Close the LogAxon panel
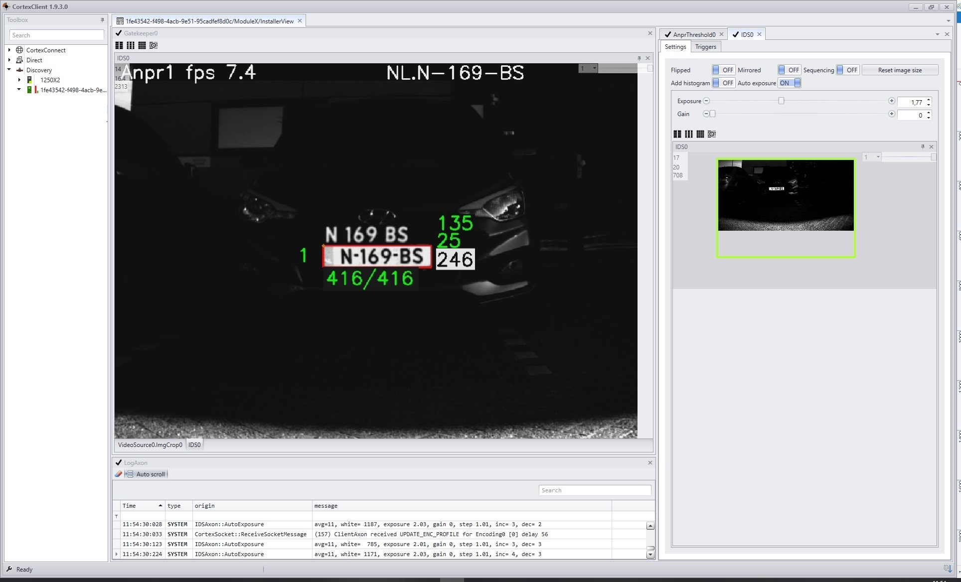Image resolution: width=961 pixels, height=582 pixels. pos(650,463)
